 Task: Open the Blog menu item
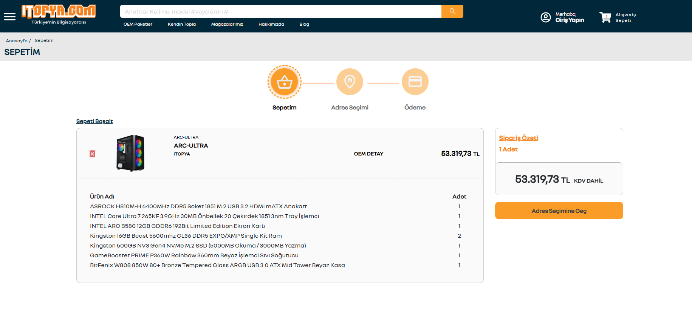(304, 24)
